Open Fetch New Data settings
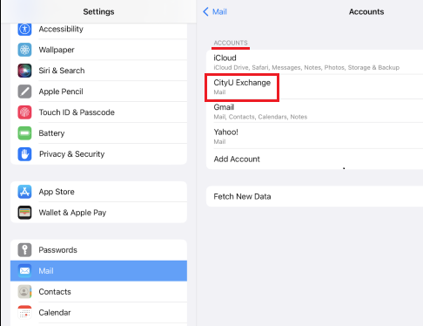This screenshot has height=326, width=423. (x=314, y=196)
